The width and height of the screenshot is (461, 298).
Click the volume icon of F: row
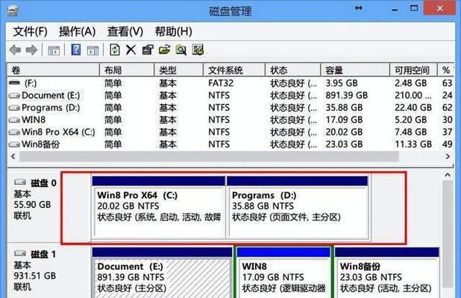(14, 83)
